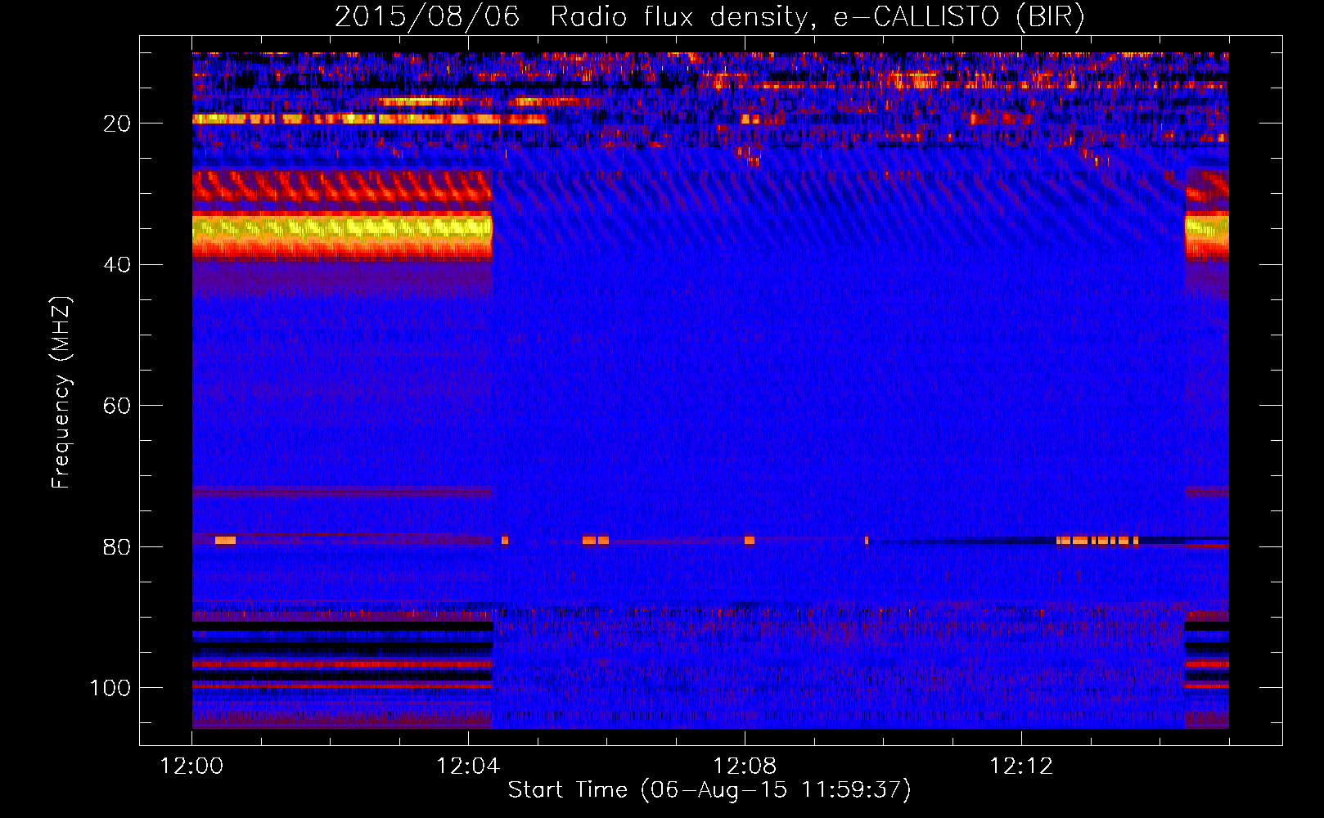The image size is (1324, 818).
Task: Select the "40" frequency tick label
Action: (x=118, y=265)
